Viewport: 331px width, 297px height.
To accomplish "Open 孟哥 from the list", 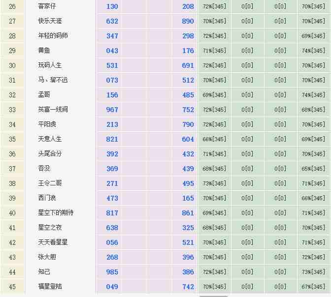I will click(44, 95).
